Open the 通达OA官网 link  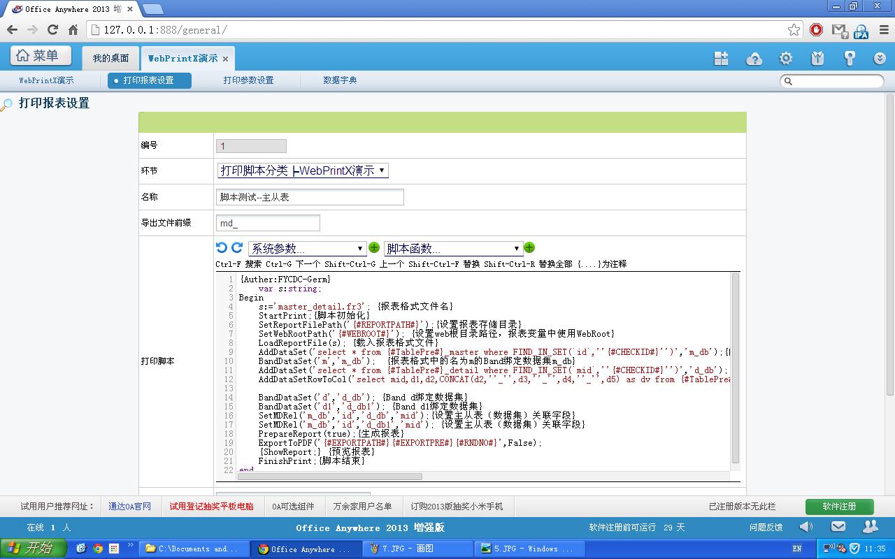pyautogui.click(x=129, y=506)
